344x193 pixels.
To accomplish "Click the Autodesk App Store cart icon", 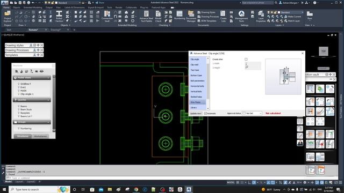I will [x=302, y=3].
